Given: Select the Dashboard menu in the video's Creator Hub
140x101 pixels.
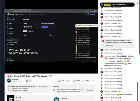Looking at the screenshot, I should [x=22, y=14].
